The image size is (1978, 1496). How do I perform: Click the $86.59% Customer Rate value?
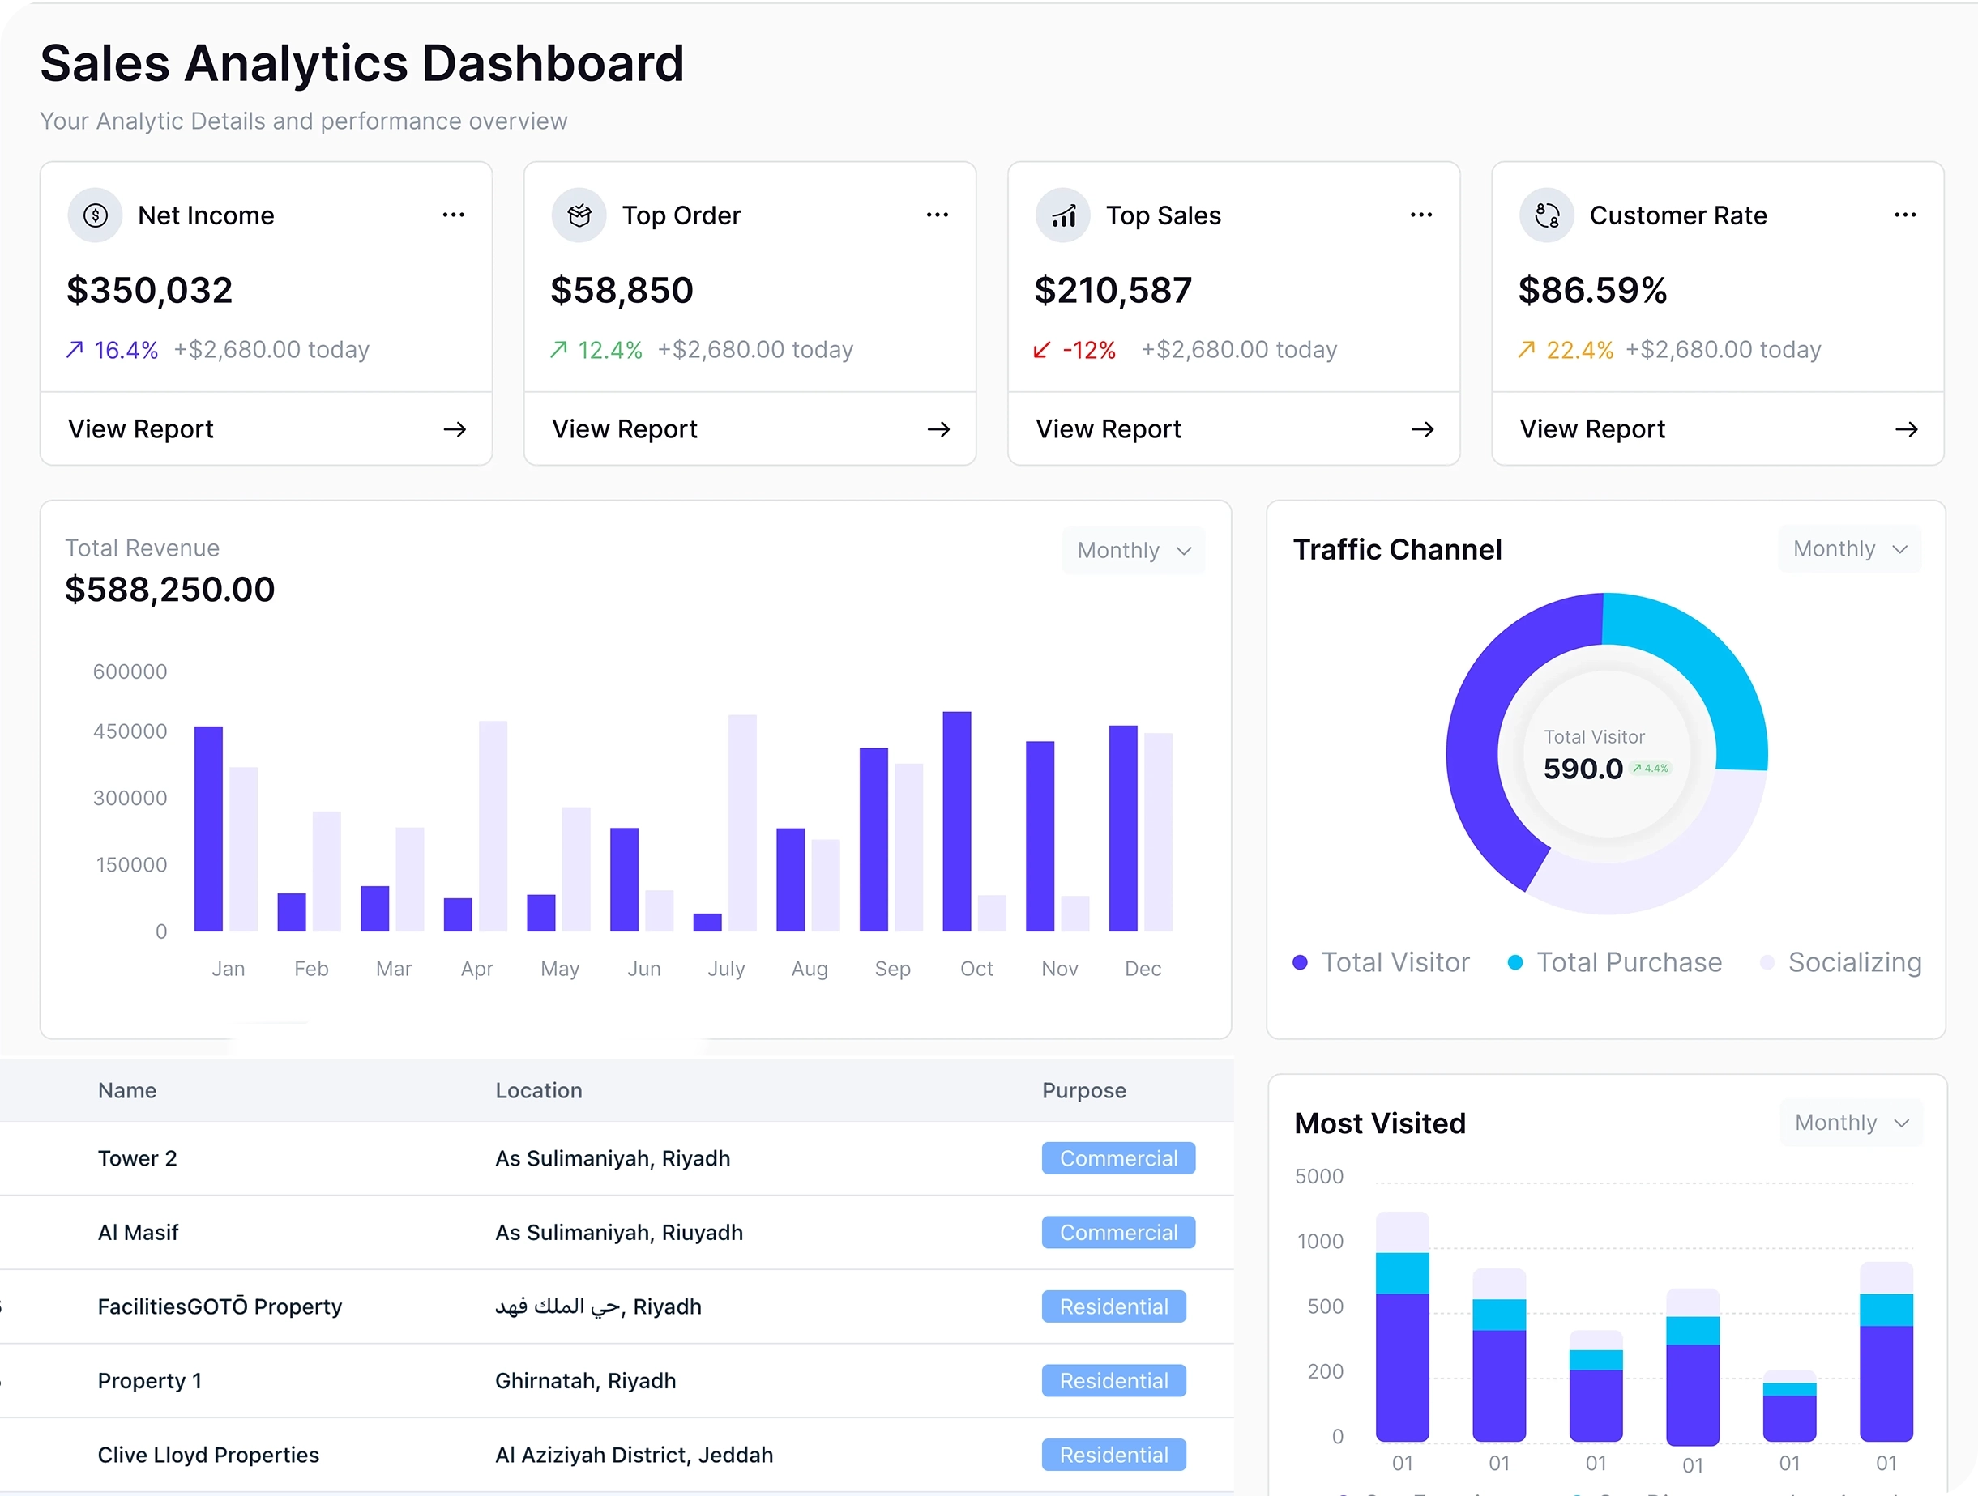1592,291
